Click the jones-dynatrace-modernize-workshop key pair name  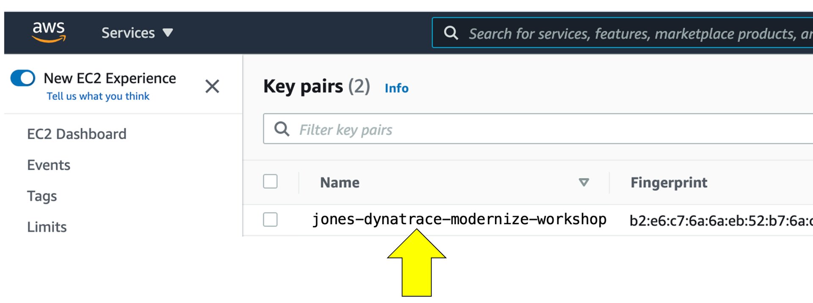click(459, 220)
